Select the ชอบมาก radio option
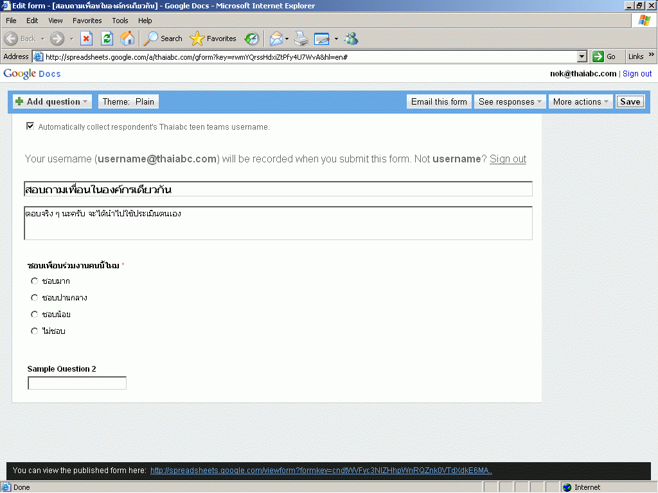The height and width of the screenshot is (493, 658). click(x=35, y=281)
